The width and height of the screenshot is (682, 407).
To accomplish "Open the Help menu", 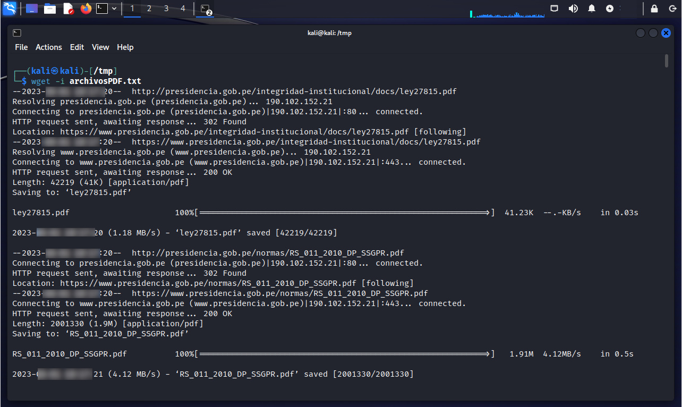I will (125, 47).
